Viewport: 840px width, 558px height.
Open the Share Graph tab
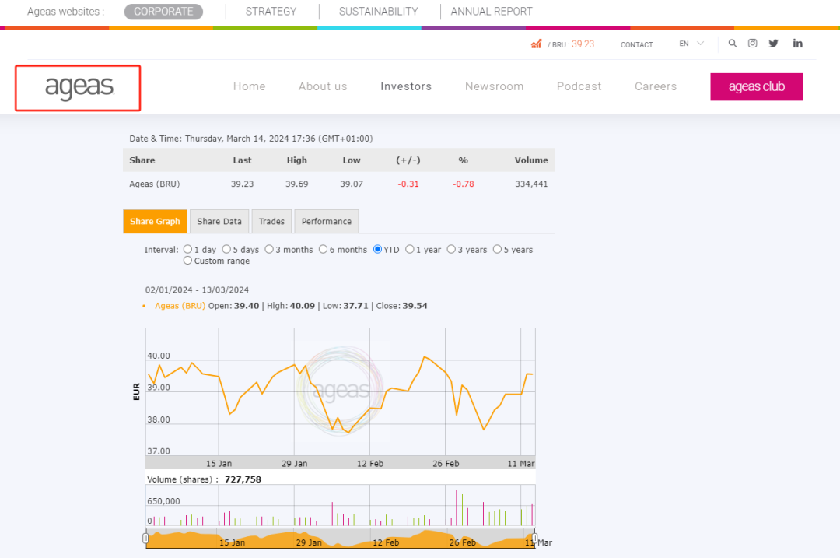click(x=155, y=221)
